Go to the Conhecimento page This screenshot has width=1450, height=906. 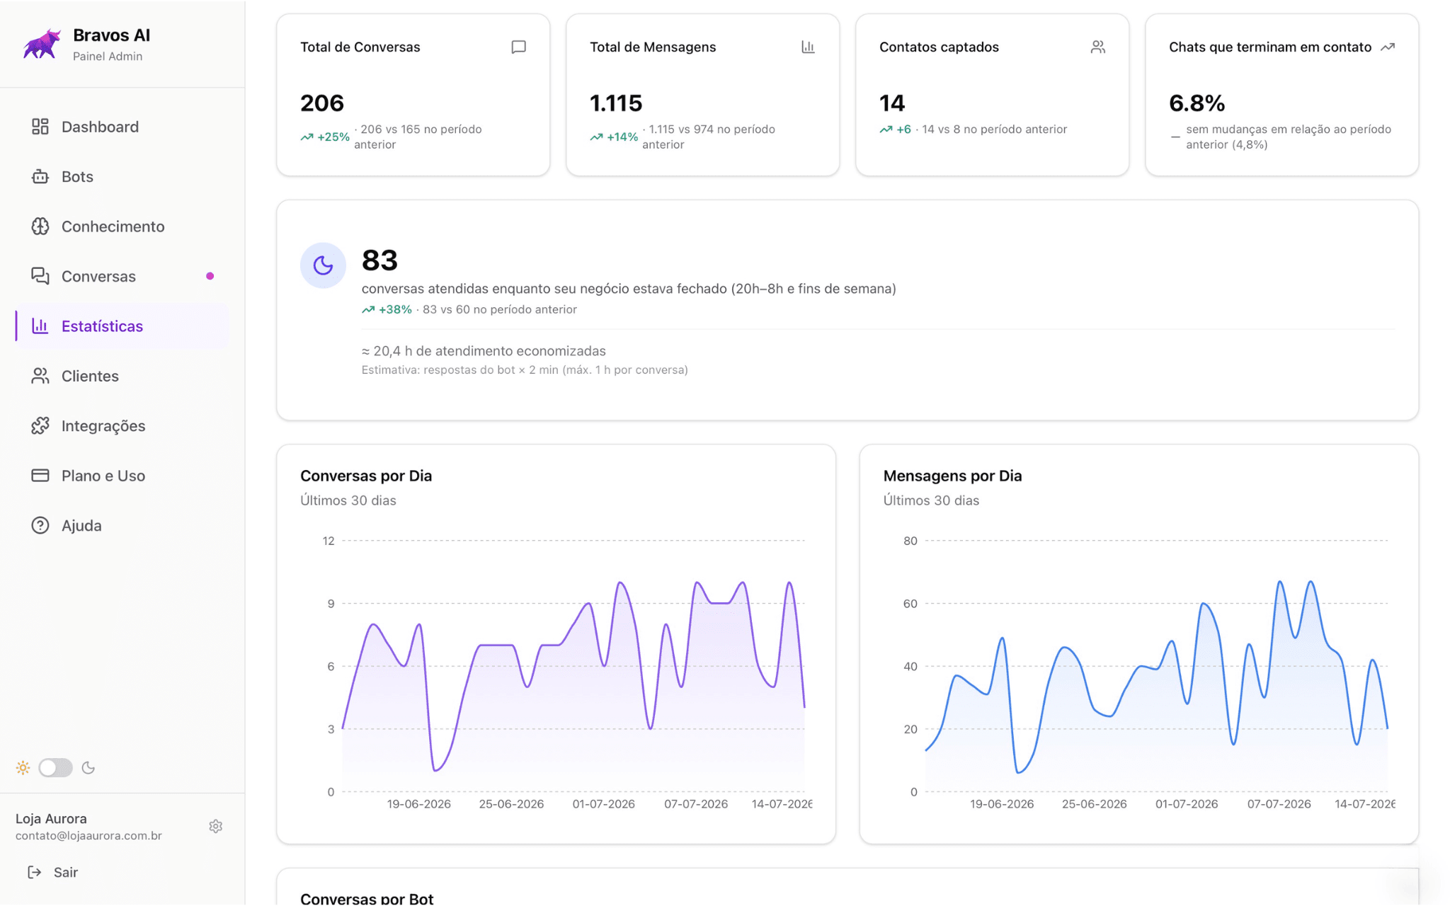tap(122, 226)
